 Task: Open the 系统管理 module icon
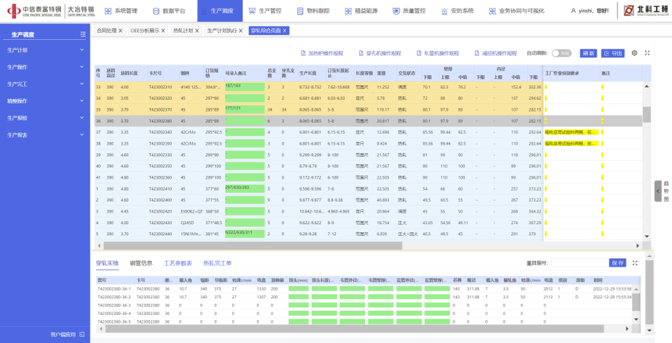[108, 11]
